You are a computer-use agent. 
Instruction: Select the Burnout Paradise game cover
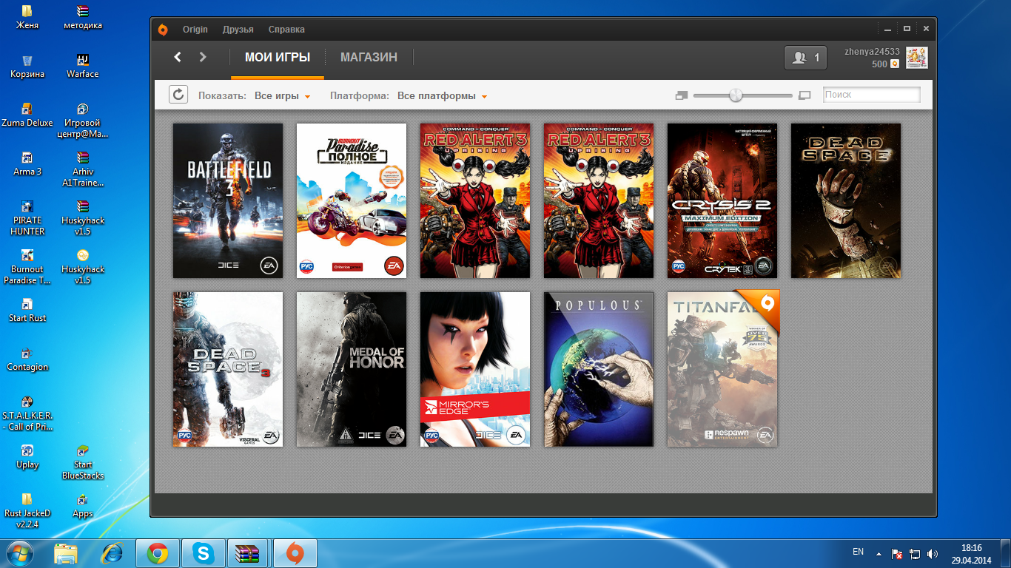click(352, 200)
